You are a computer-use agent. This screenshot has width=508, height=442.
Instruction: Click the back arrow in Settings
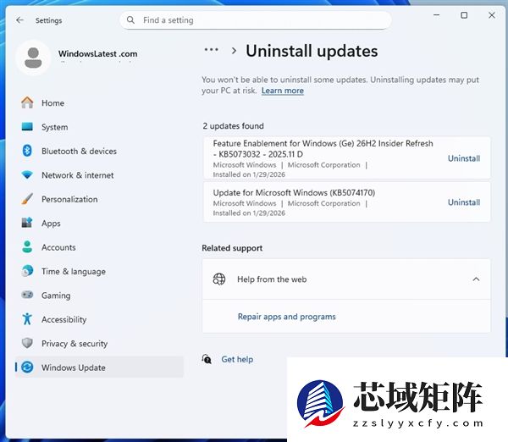20,20
